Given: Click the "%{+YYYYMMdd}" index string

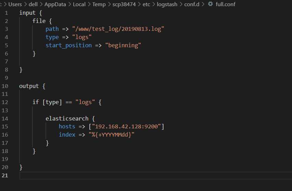Looking at the screenshot, I should click(111, 135).
